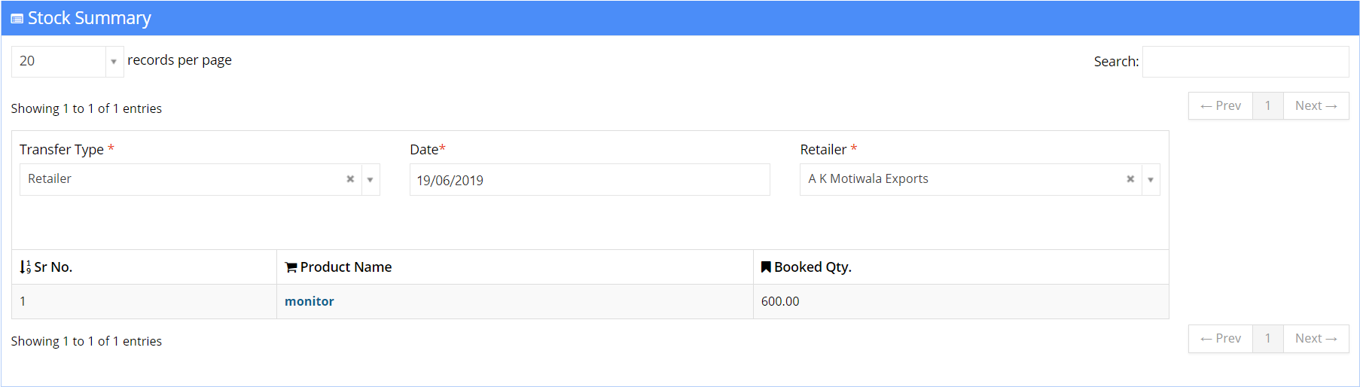Click the Product Name cart icon
The height and width of the screenshot is (387, 1360).
pos(291,267)
